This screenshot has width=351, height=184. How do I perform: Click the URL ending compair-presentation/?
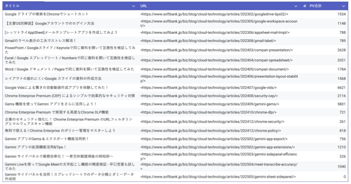coord(217,50)
